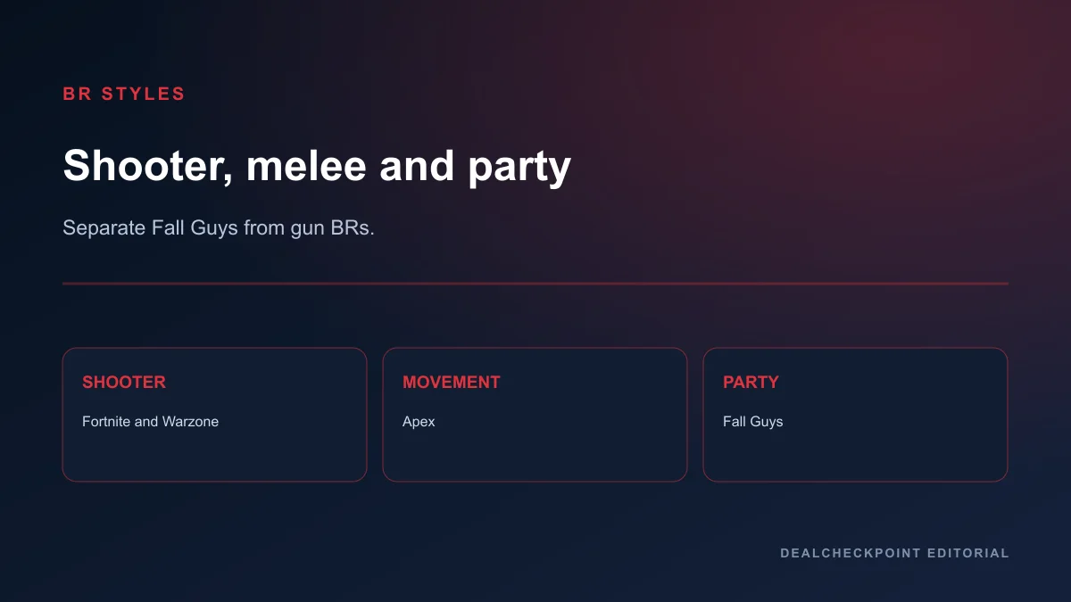
Task: Click the word party in the heading
Action: click(x=519, y=169)
